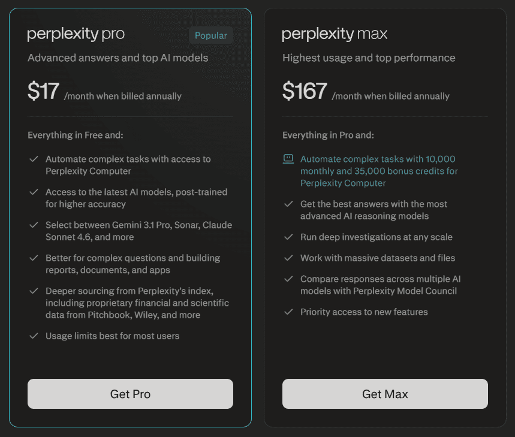515x437 pixels.
Task: Click the checkmark next to massive datasets feature
Action: pyautogui.click(x=288, y=258)
